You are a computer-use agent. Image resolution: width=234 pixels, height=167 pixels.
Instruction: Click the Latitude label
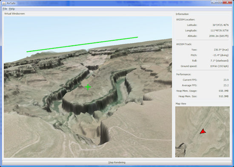coord(192,25)
